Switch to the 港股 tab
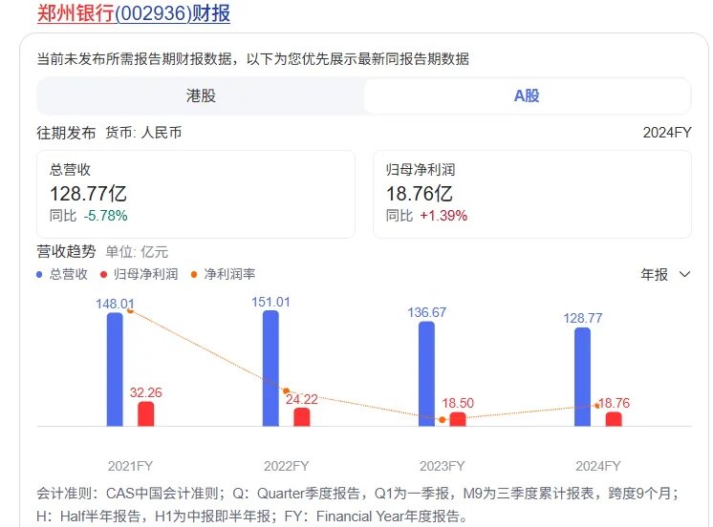 [x=201, y=95]
